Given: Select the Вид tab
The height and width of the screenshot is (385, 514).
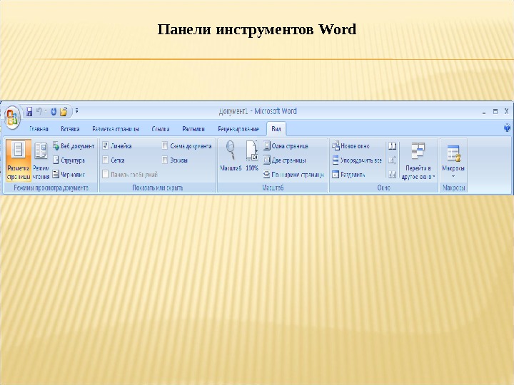Looking at the screenshot, I should [x=276, y=129].
